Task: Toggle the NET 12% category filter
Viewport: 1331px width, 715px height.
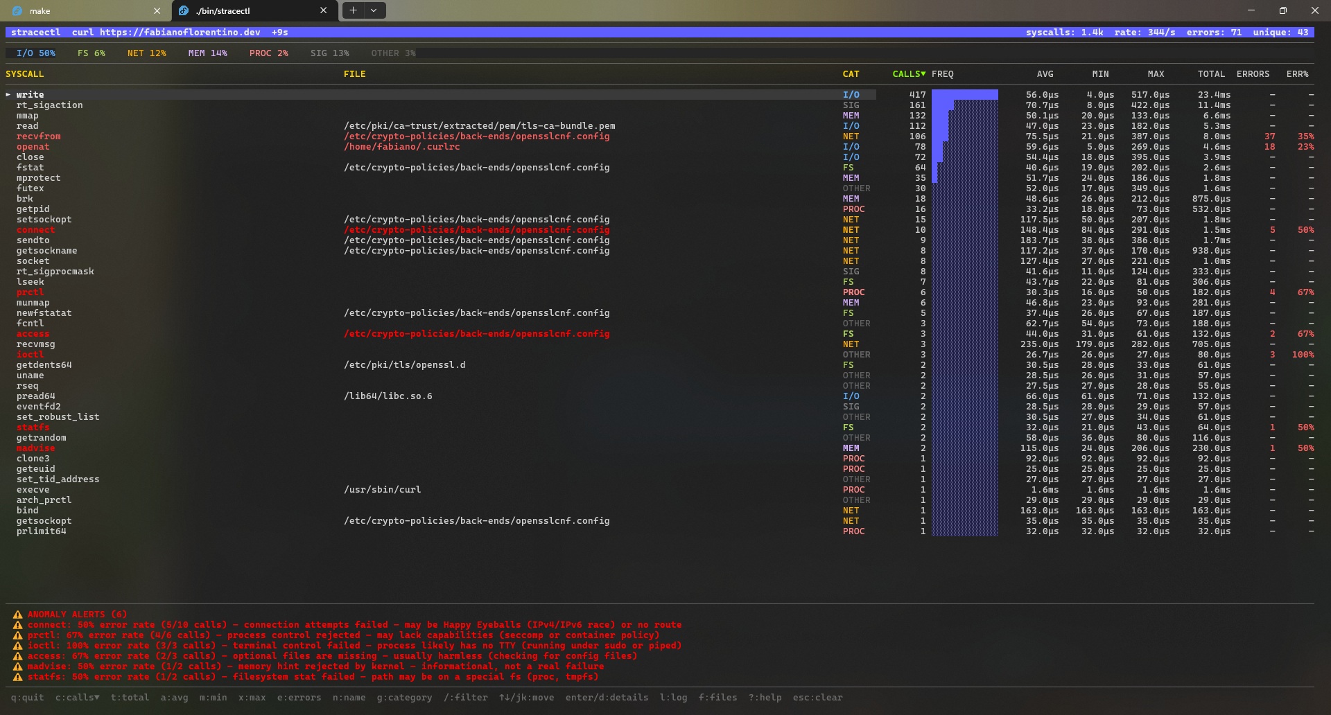Action: click(146, 53)
